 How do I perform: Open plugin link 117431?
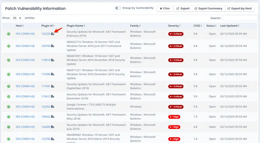click(x=46, y=86)
